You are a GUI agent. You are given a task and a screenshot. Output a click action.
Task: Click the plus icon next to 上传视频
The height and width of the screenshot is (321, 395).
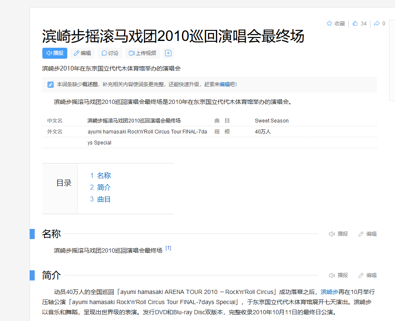tap(168, 53)
